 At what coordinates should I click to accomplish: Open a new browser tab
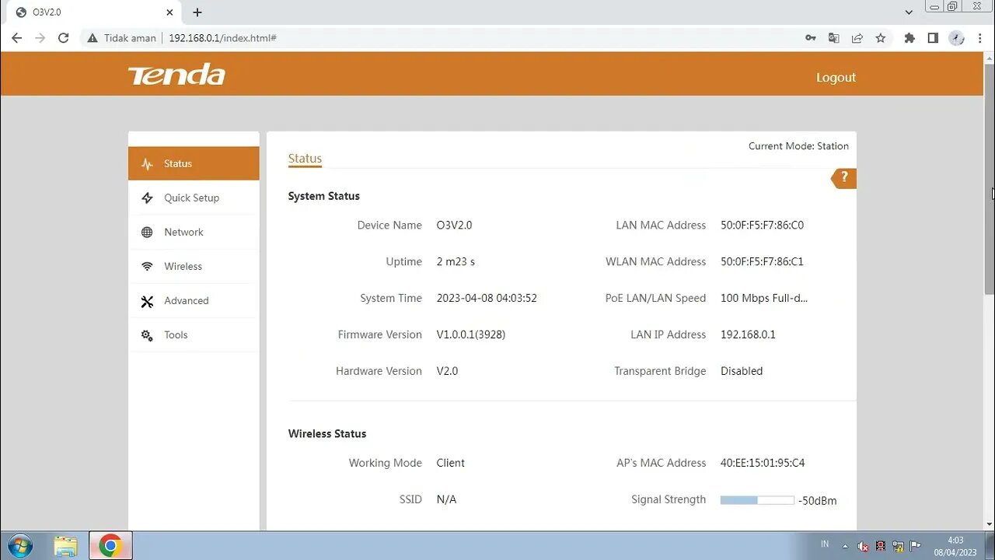197,12
